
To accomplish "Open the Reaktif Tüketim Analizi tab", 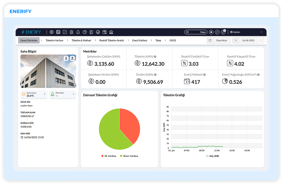I will click(112, 40).
